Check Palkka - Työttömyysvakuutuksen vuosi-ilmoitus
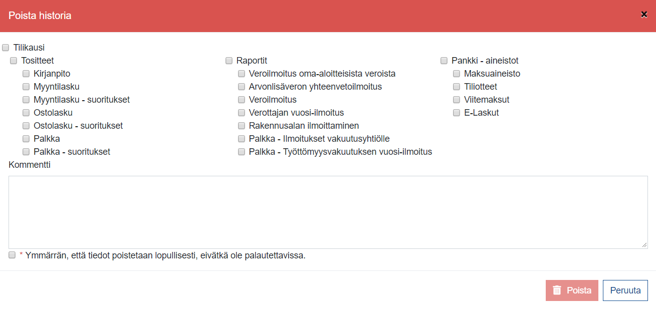The image size is (656, 309). click(242, 152)
